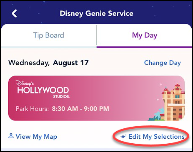Click the genie lamp icon
Screen dimensions: 193x152
[x=123, y=137]
